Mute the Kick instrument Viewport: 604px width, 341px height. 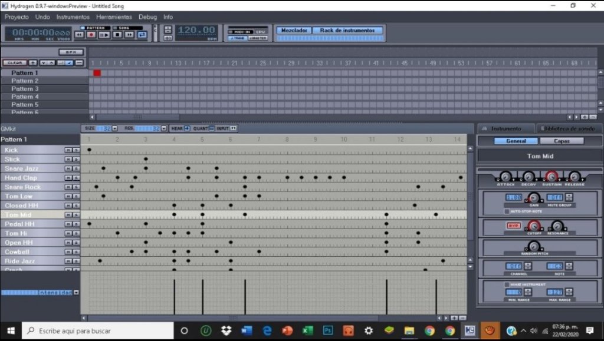pyautogui.click(x=68, y=150)
